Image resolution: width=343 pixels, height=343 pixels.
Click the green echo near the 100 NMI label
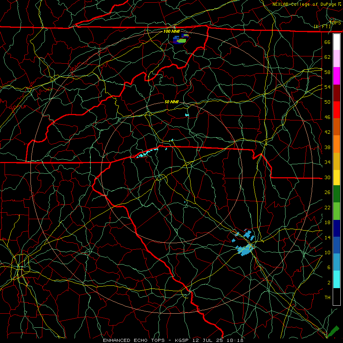181,40
